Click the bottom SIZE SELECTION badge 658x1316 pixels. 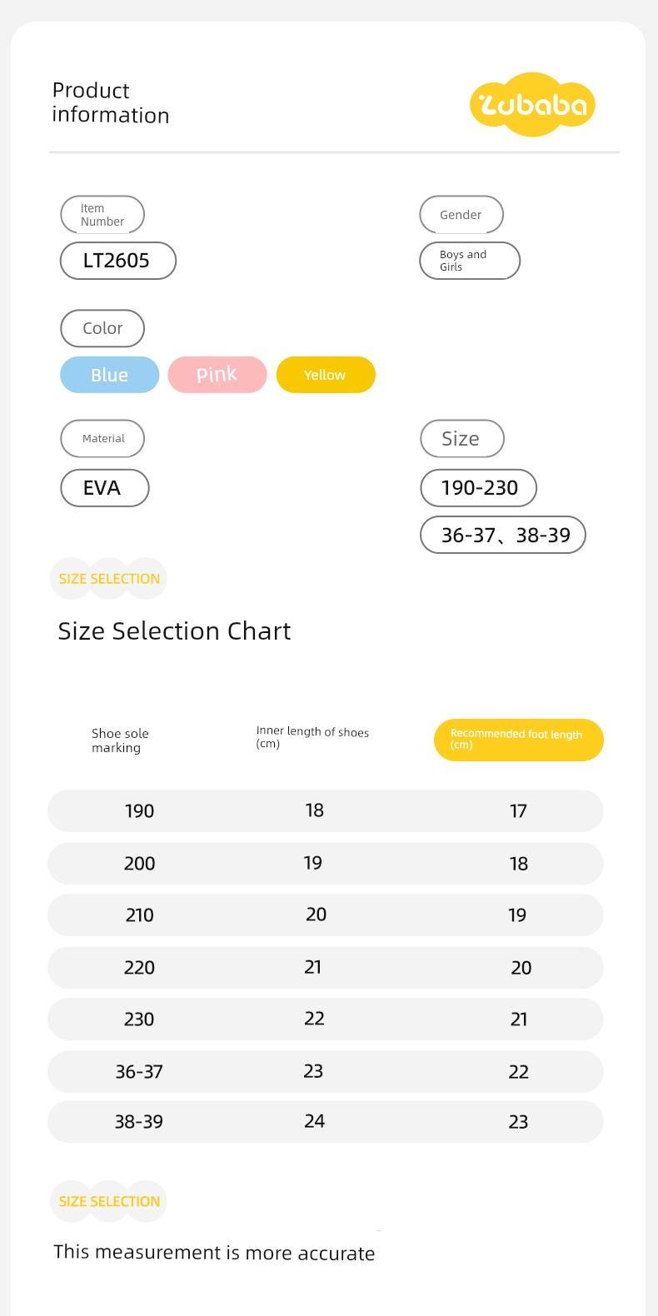[108, 1201]
